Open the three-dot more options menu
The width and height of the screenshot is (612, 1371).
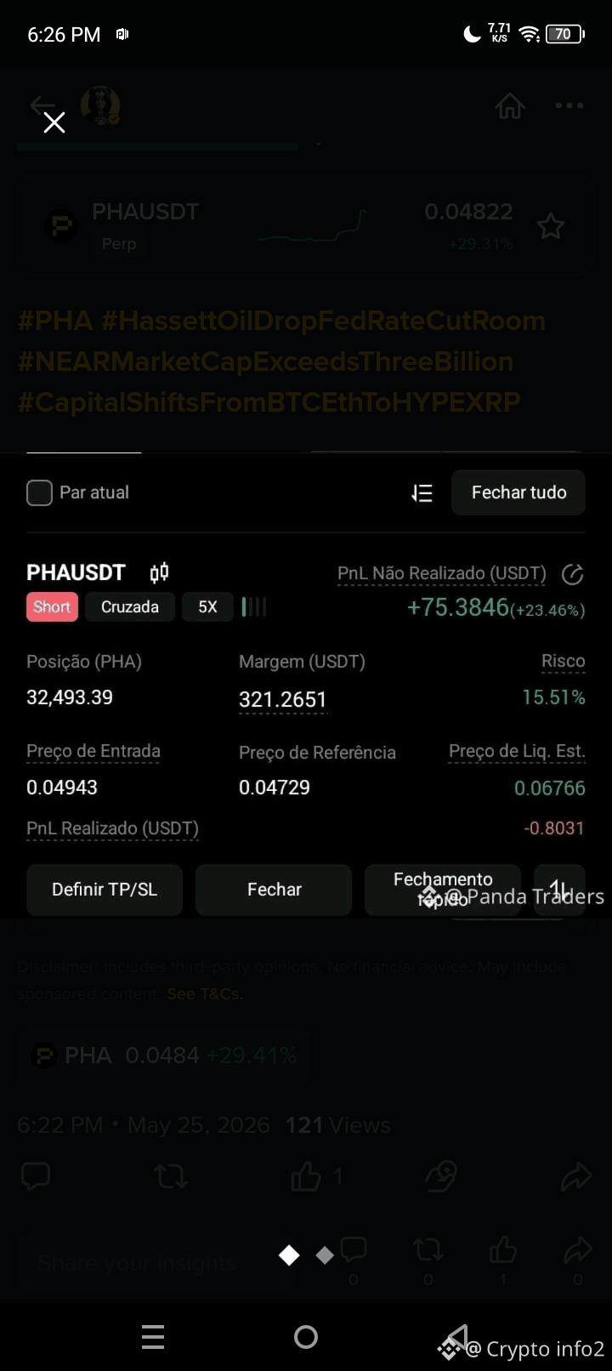[569, 105]
